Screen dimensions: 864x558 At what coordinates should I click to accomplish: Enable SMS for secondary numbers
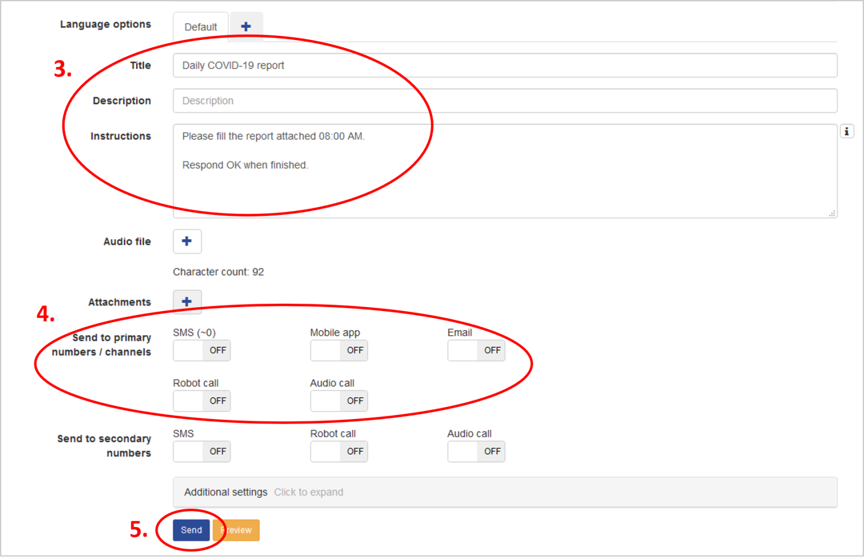[201, 451]
